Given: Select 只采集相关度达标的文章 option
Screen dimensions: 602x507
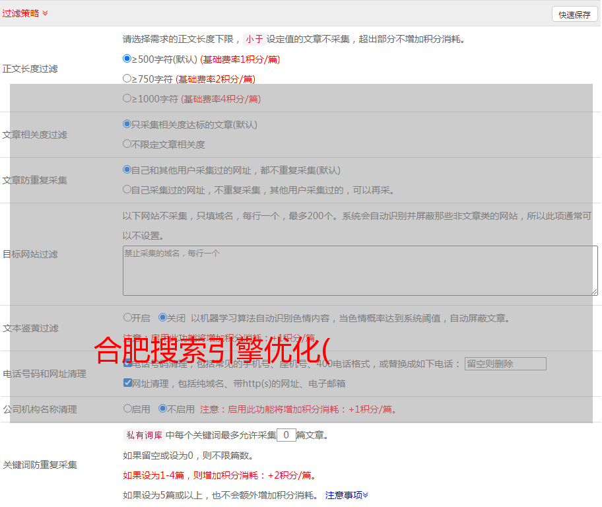Looking at the screenshot, I should click(x=127, y=123).
